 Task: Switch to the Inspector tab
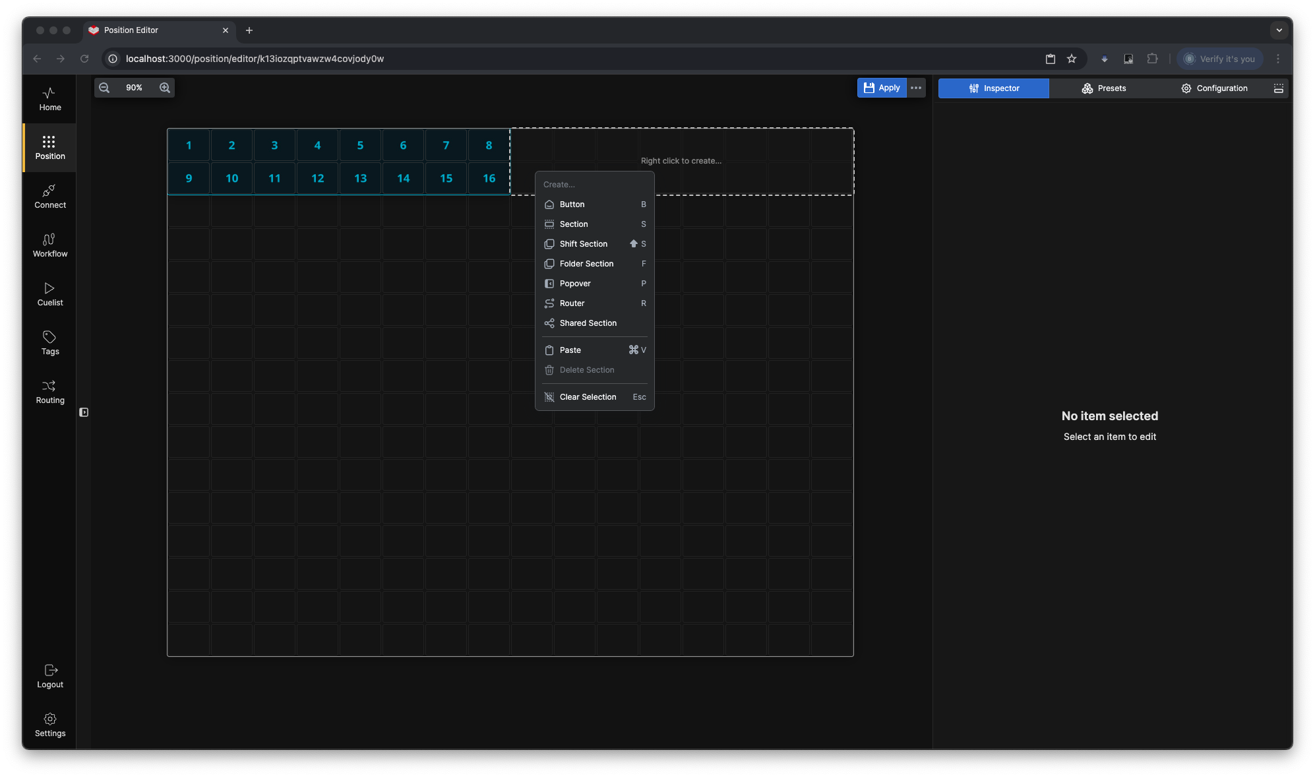[x=993, y=88]
